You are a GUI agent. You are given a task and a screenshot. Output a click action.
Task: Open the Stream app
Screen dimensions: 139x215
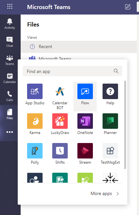[x=85, y=154]
